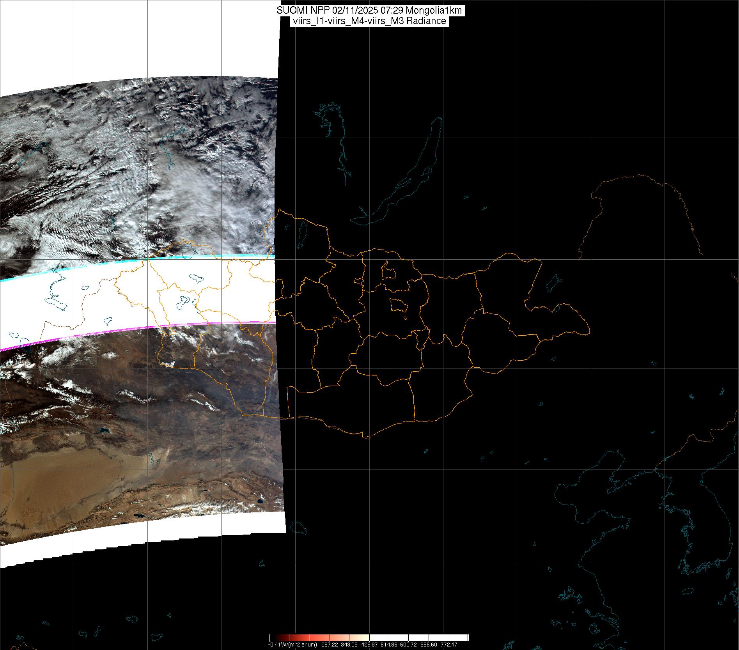Image resolution: width=739 pixels, height=650 pixels.
Task: Click the southernmost point of Mongolia's border
Action: pyautogui.click(x=367, y=438)
